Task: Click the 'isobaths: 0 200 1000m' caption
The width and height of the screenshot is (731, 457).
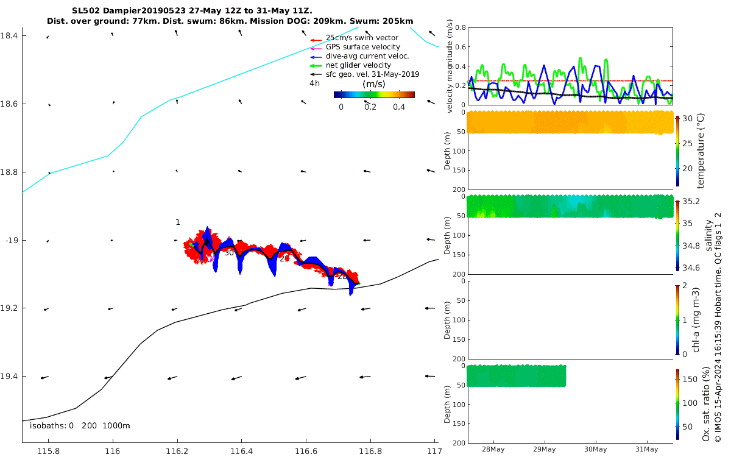Action: coord(80,426)
